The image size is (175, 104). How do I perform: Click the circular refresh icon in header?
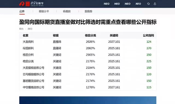148,4
